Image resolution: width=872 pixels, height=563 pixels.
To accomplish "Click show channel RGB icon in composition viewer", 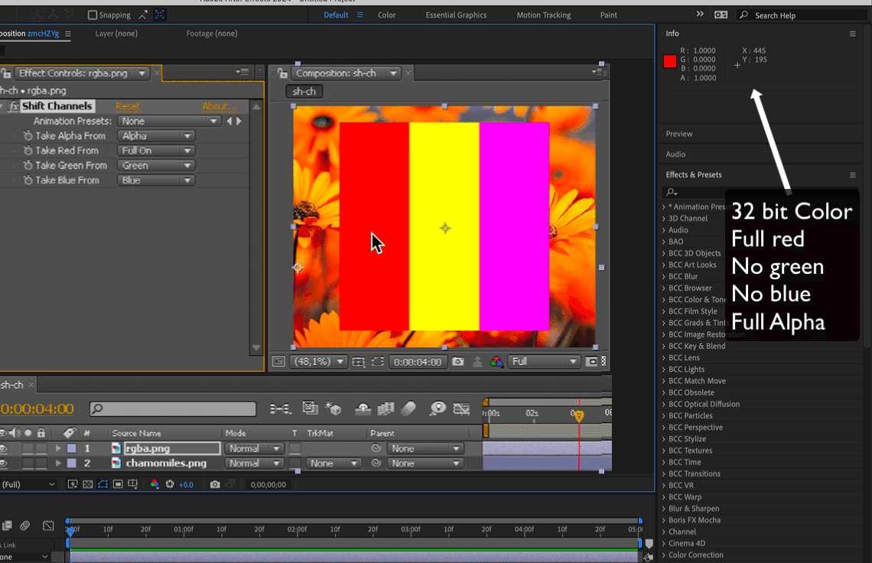I will 496,362.
